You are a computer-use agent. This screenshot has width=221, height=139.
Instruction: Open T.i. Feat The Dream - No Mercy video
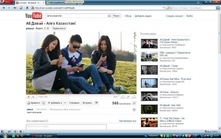172,119
